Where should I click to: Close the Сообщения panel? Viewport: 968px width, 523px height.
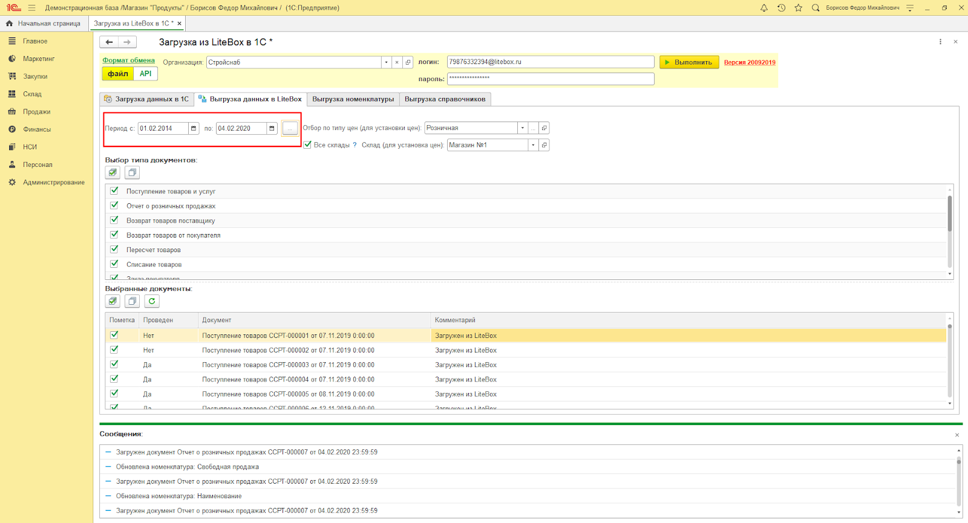[x=957, y=435]
